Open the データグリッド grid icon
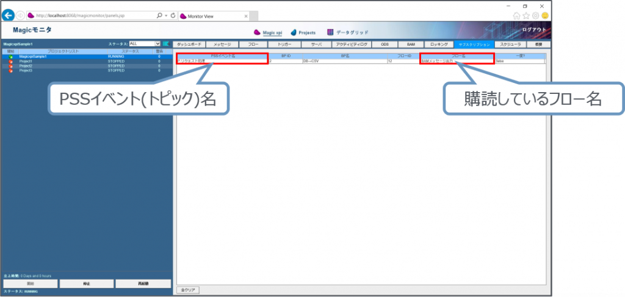The height and width of the screenshot is (297, 625). [x=330, y=32]
